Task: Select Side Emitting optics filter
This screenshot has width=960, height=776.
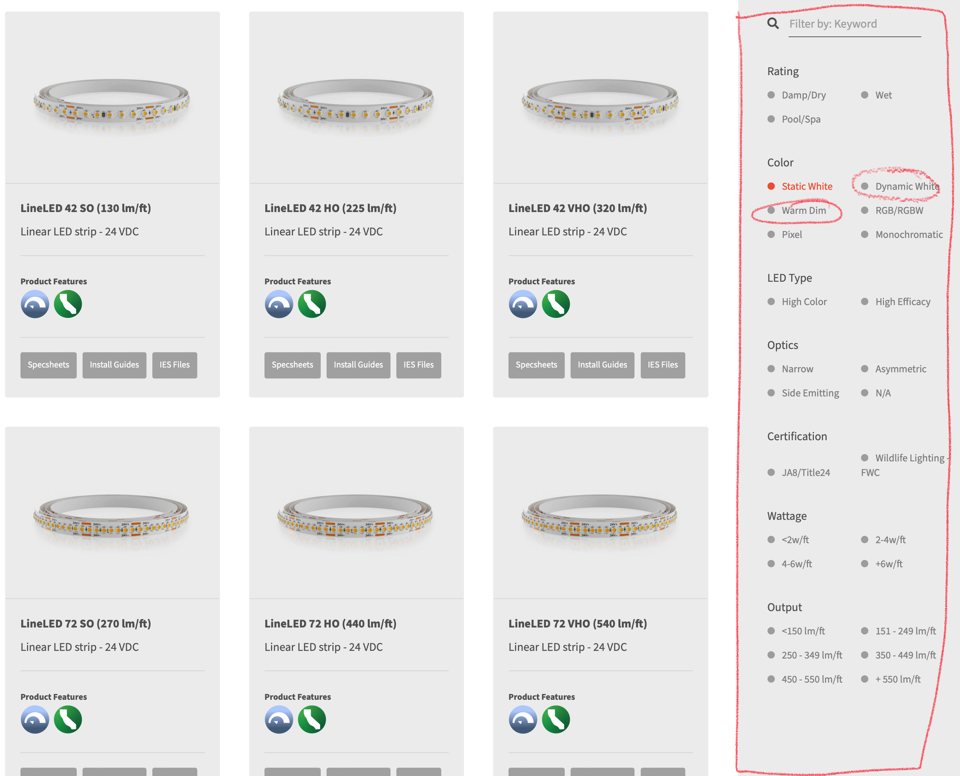Action: tap(809, 393)
